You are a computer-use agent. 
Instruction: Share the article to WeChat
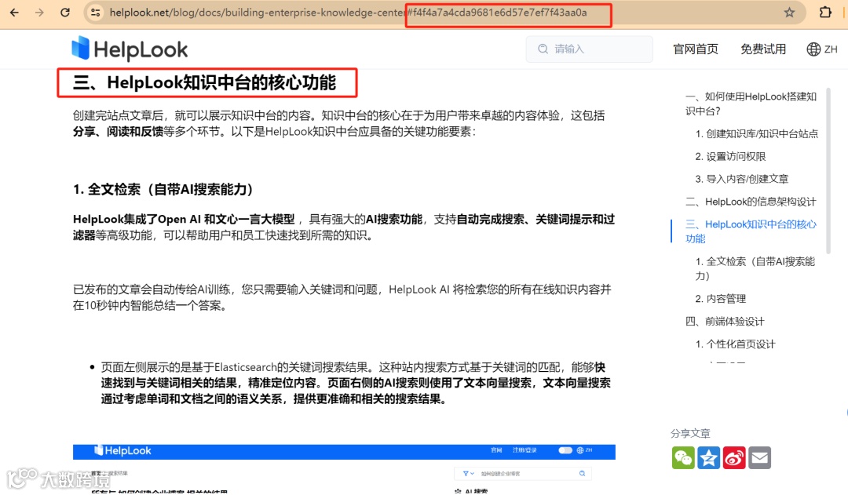(x=683, y=457)
